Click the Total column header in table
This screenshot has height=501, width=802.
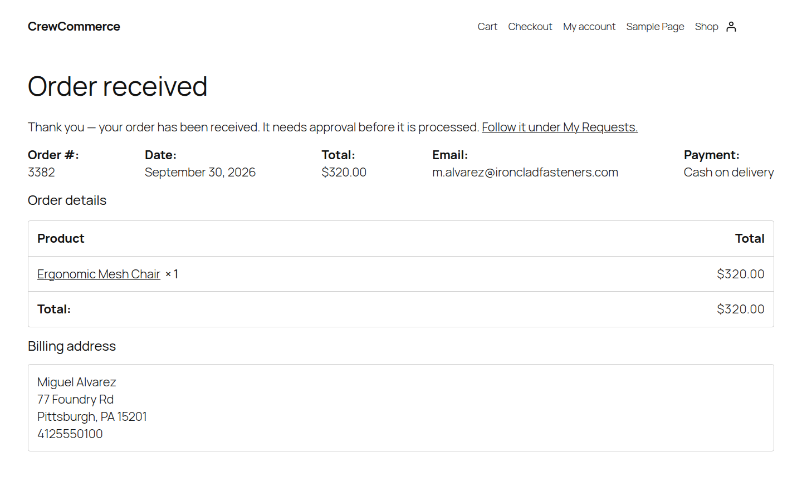(x=750, y=238)
